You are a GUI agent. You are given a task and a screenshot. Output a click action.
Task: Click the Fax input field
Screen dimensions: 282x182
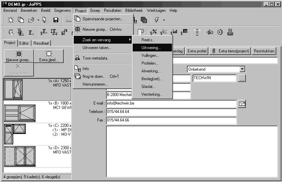171,120
